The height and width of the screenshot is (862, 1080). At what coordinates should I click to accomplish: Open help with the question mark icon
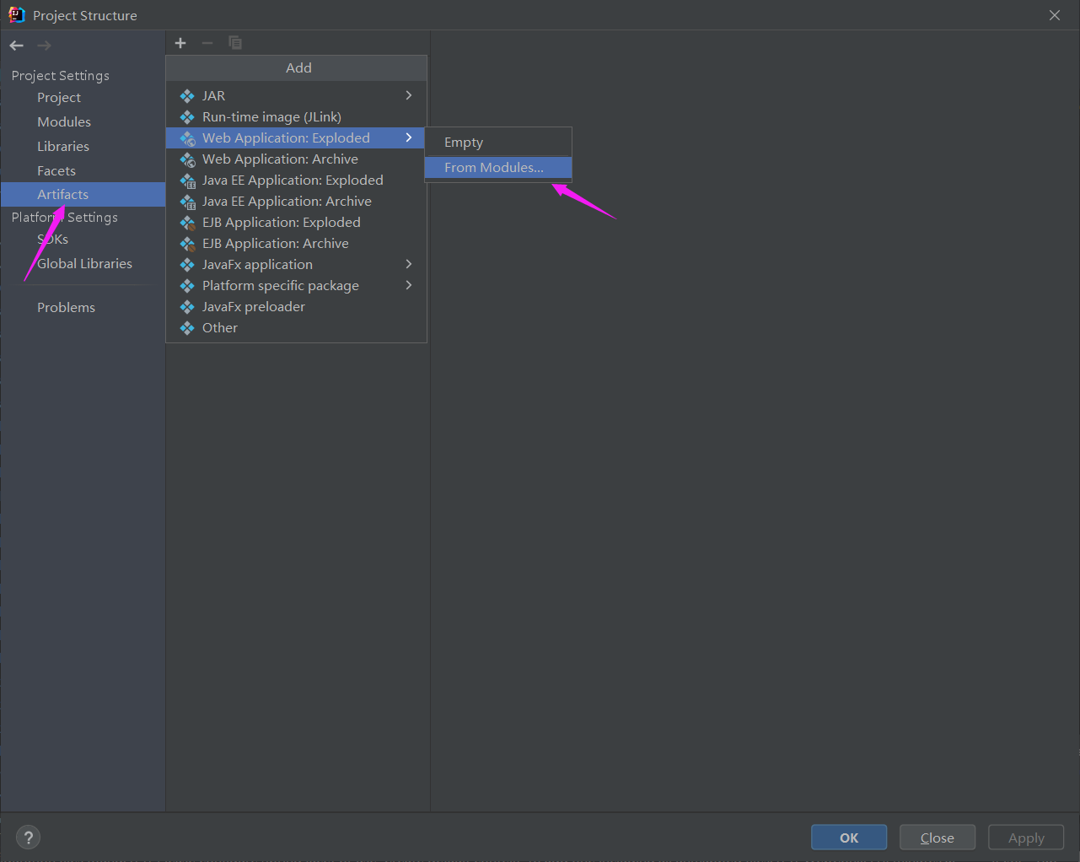click(x=29, y=838)
